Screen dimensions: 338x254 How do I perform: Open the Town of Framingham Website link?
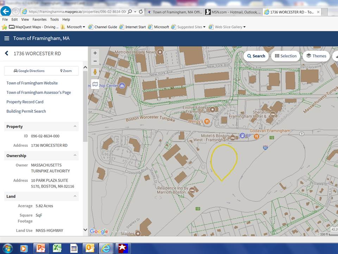(32, 83)
